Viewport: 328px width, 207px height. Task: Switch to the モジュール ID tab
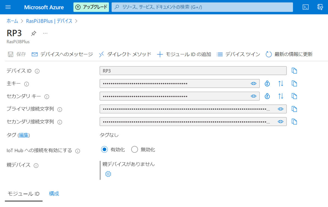click(24, 194)
